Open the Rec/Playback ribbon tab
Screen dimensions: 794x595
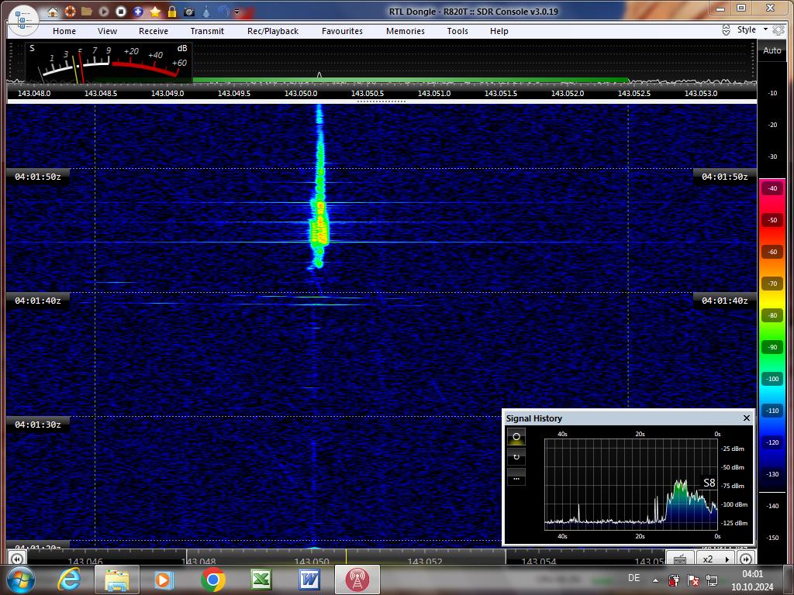pos(273,31)
